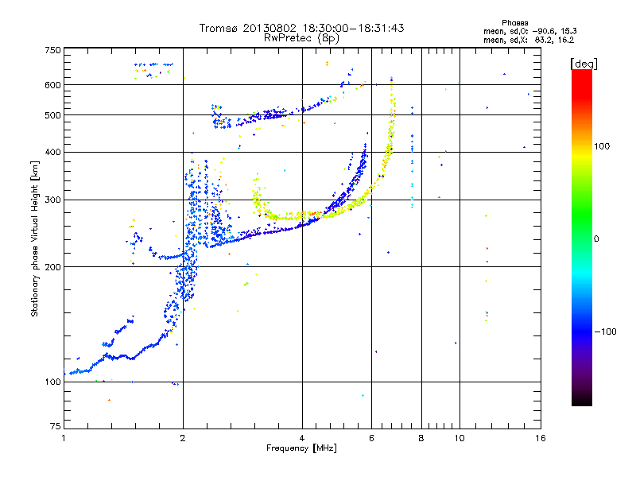Image resolution: width=636 pixels, height=477 pixels.
Task: Click the plot title 'Tromsø 20130802 18:30:00-18:31:43'
Action: [301, 28]
